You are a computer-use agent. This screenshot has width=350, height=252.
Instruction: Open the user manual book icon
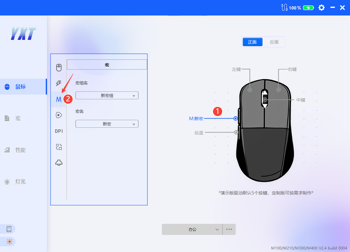(9, 229)
